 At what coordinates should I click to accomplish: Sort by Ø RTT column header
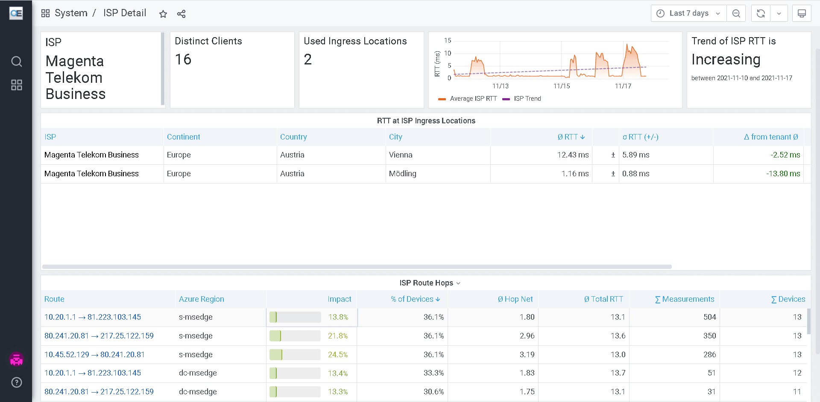(571, 137)
